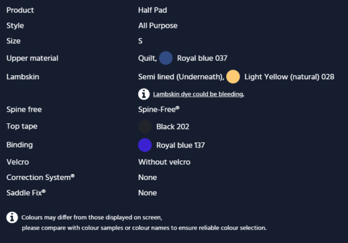Viewport: 348px width, 243px height.
Task: Click the Lambskin row label
Action: pos(23,77)
